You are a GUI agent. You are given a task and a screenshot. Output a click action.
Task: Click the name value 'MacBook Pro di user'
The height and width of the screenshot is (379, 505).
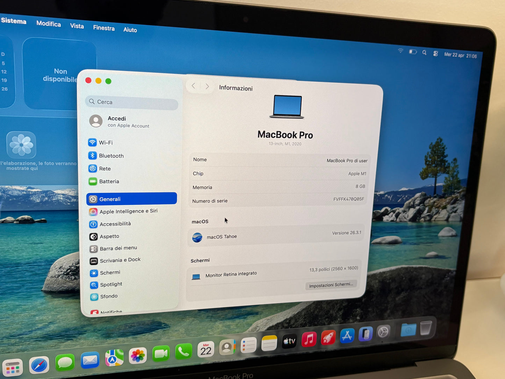[347, 161]
